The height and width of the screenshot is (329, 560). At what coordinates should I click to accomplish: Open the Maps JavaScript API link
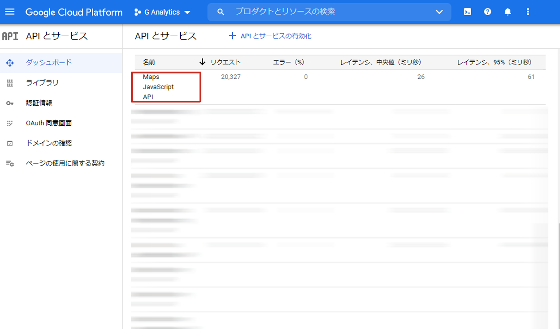click(158, 87)
